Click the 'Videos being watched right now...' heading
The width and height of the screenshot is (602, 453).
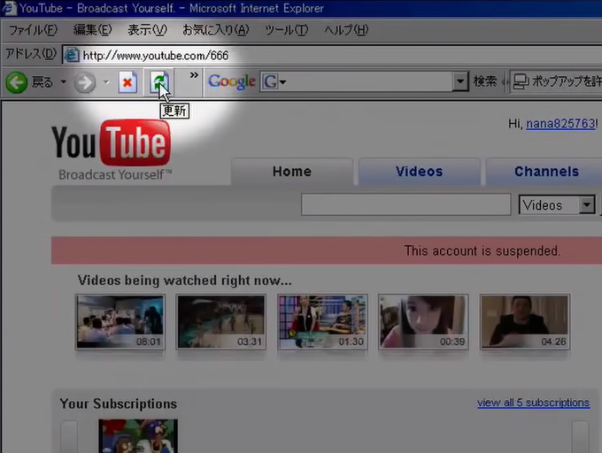point(185,280)
